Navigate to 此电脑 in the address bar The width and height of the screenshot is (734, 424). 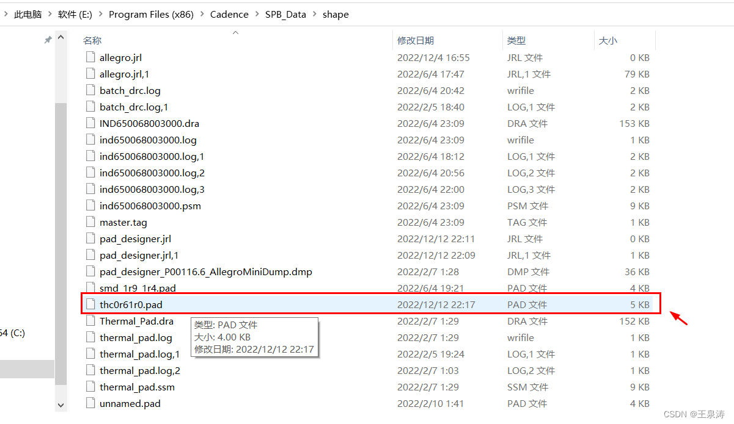click(28, 15)
